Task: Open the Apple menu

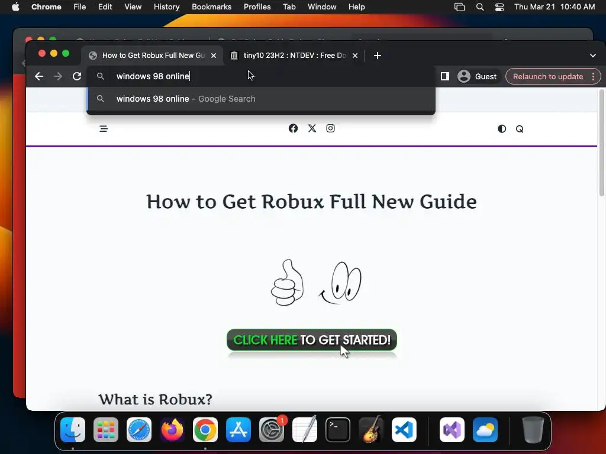Action: point(15,7)
